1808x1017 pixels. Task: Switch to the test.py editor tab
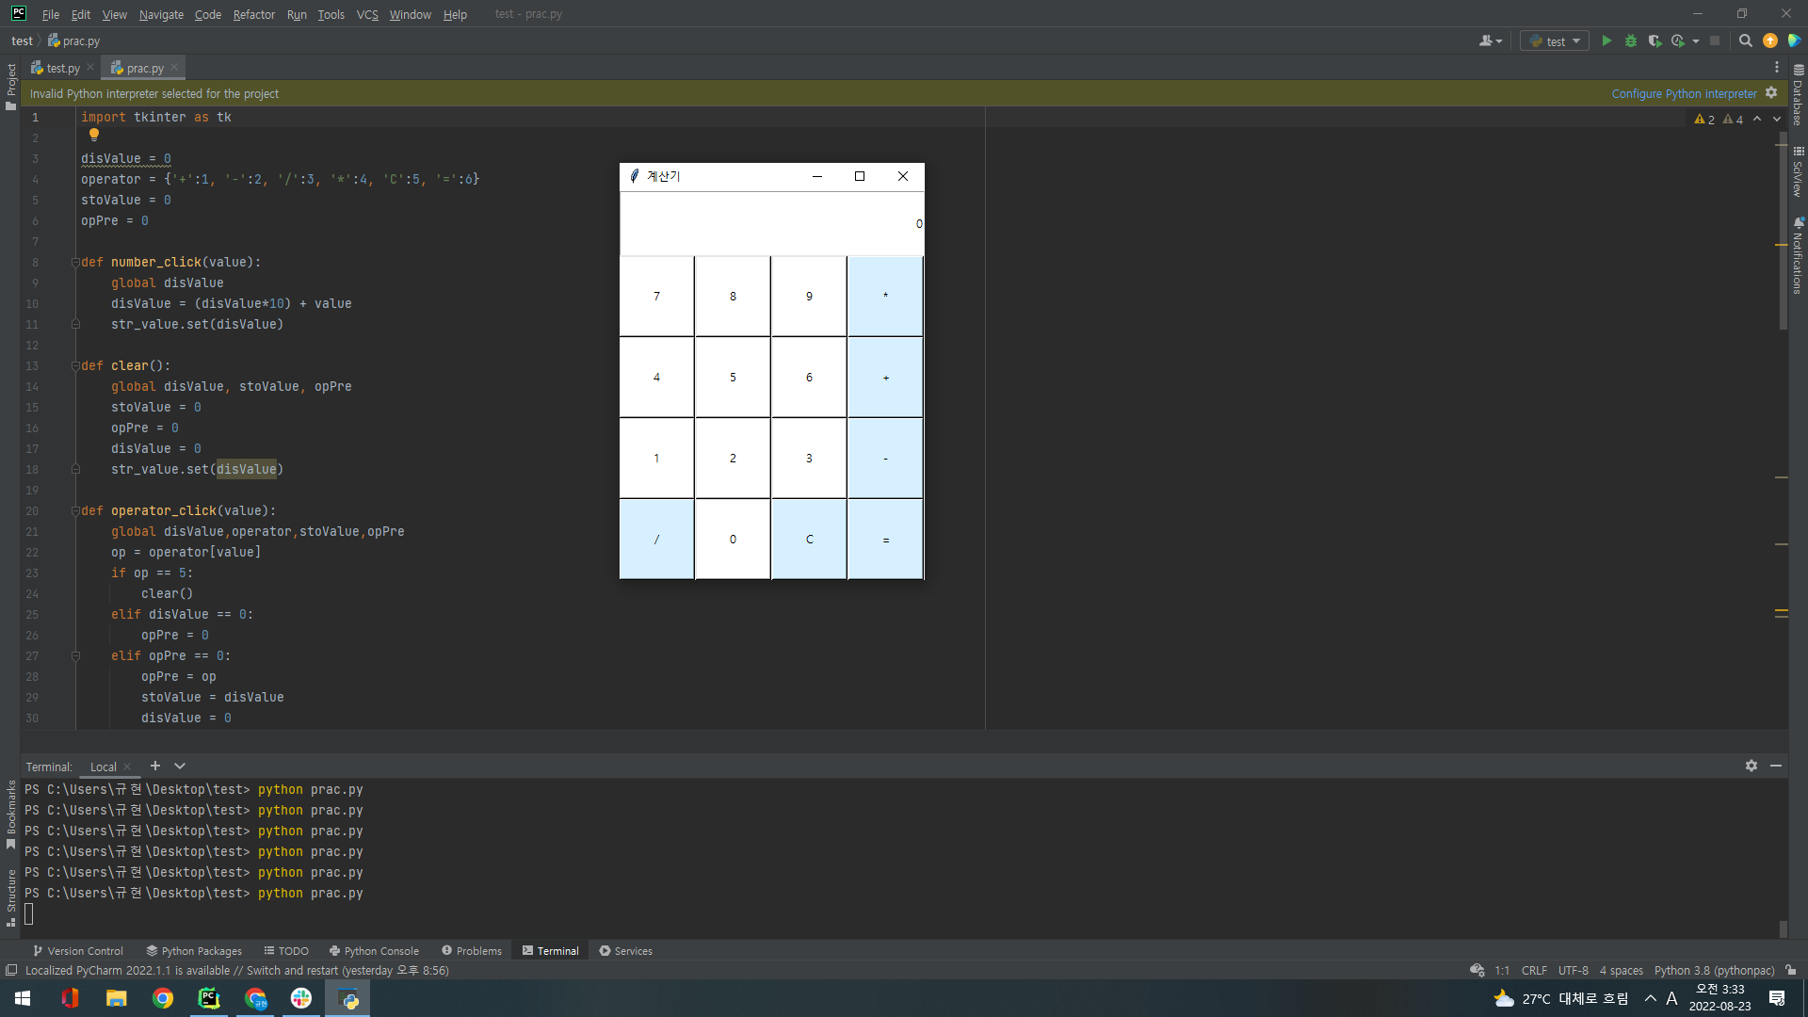point(62,68)
